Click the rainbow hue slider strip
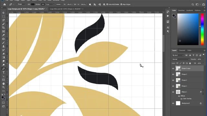207x116 pixels. (202, 29)
